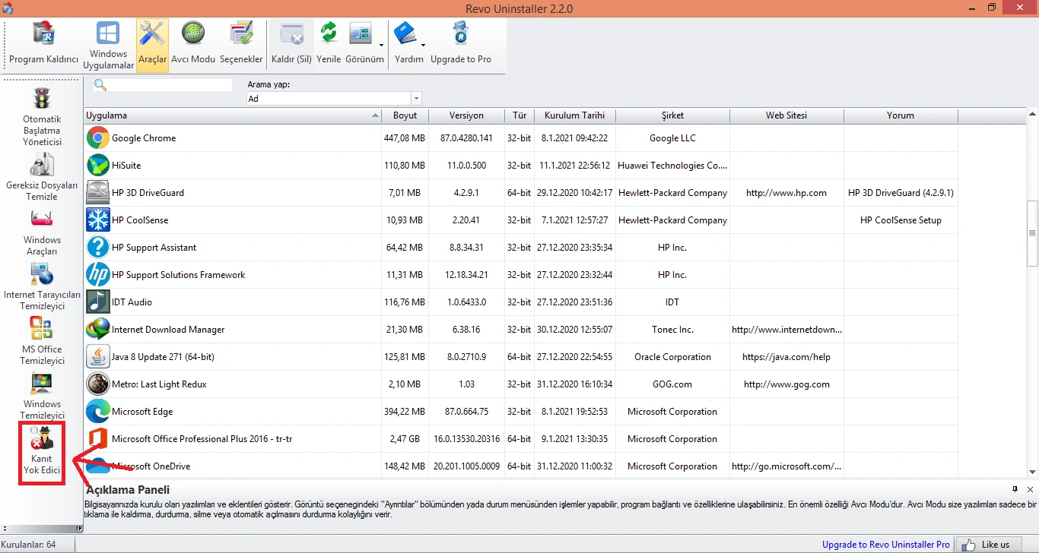Viewport: 1039px width, 553px height.
Task: Close the Açıklama Paneli
Action: pyautogui.click(x=1030, y=489)
